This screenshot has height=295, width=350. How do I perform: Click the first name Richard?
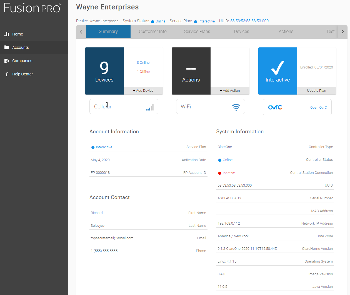pyautogui.click(x=97, y=213)
